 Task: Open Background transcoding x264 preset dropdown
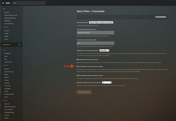coord(104,50)
